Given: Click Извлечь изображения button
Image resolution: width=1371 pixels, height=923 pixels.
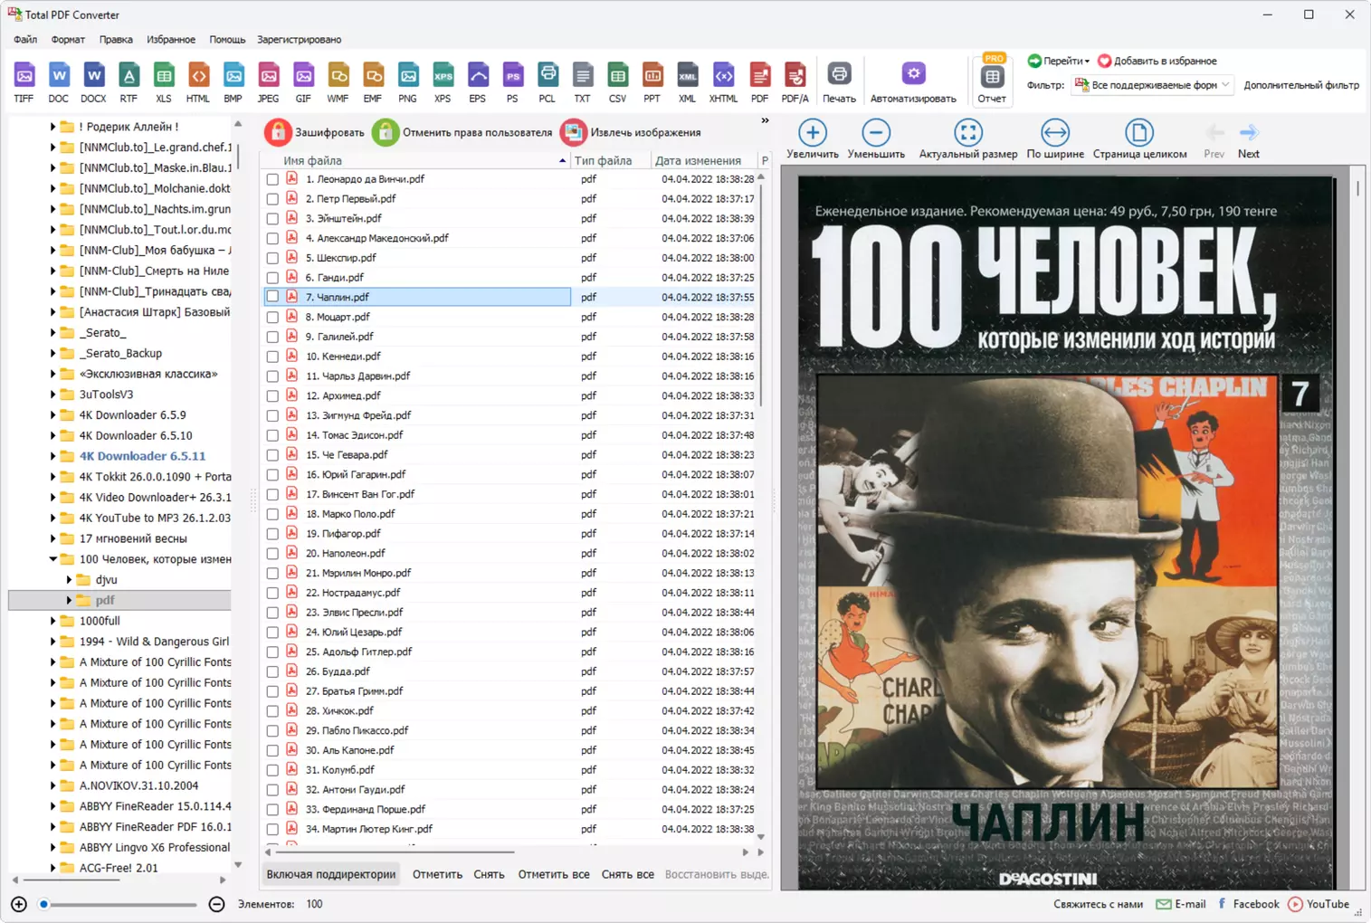Looking at the screenshot, I should [631, 132].
